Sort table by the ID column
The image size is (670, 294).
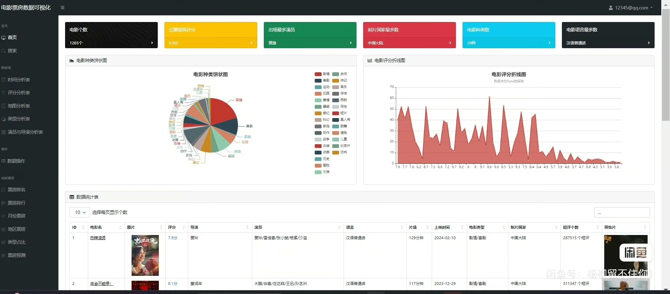point(79,227)
